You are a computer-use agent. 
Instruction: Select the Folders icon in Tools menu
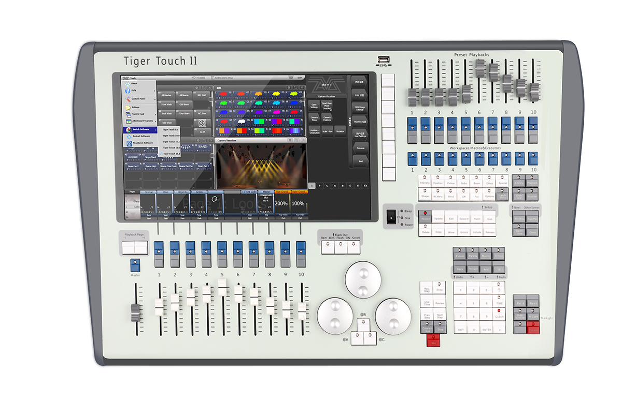point(127,107)
